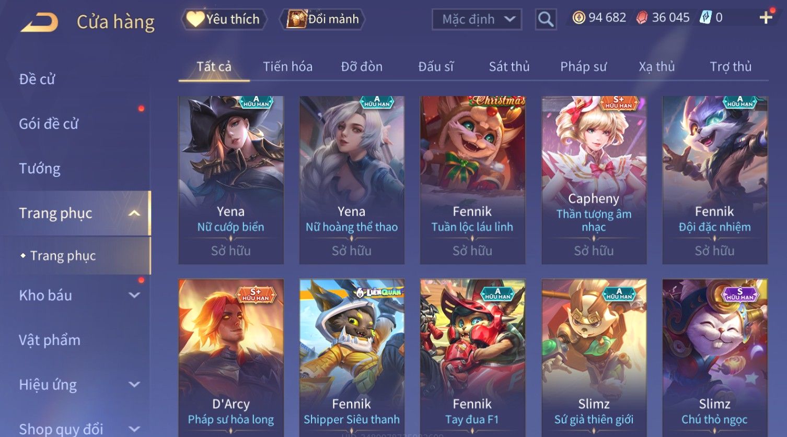Tap the gold coin icon
This screenshot has width=787, height=437.
[x=578, y=18]
